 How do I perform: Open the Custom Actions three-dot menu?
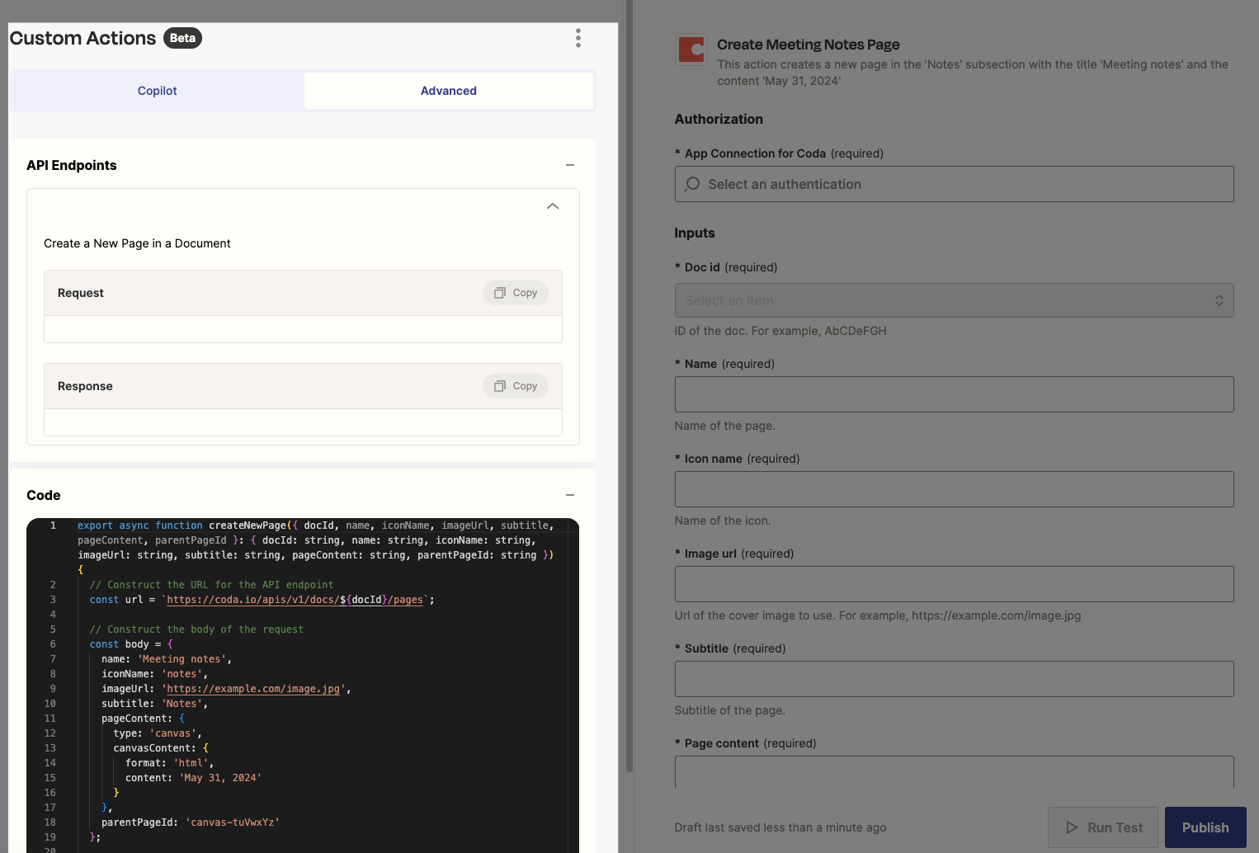coord(578,38)
